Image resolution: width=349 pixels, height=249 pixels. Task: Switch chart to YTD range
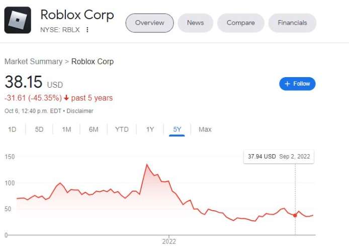pyautogui.click(x=122, y=130)
